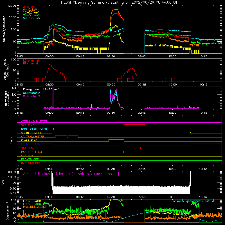
Task: Click the SAS axis title
Action: (3, 183)
